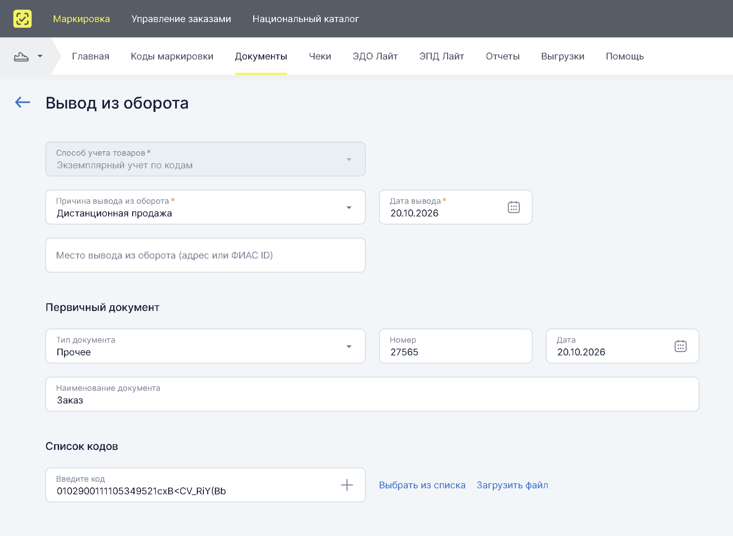Click Наименование документа field with Заказ
Image resolution: width=733 pixels, height=536 pixels.
pyautogui.click(x=372, y=394)
